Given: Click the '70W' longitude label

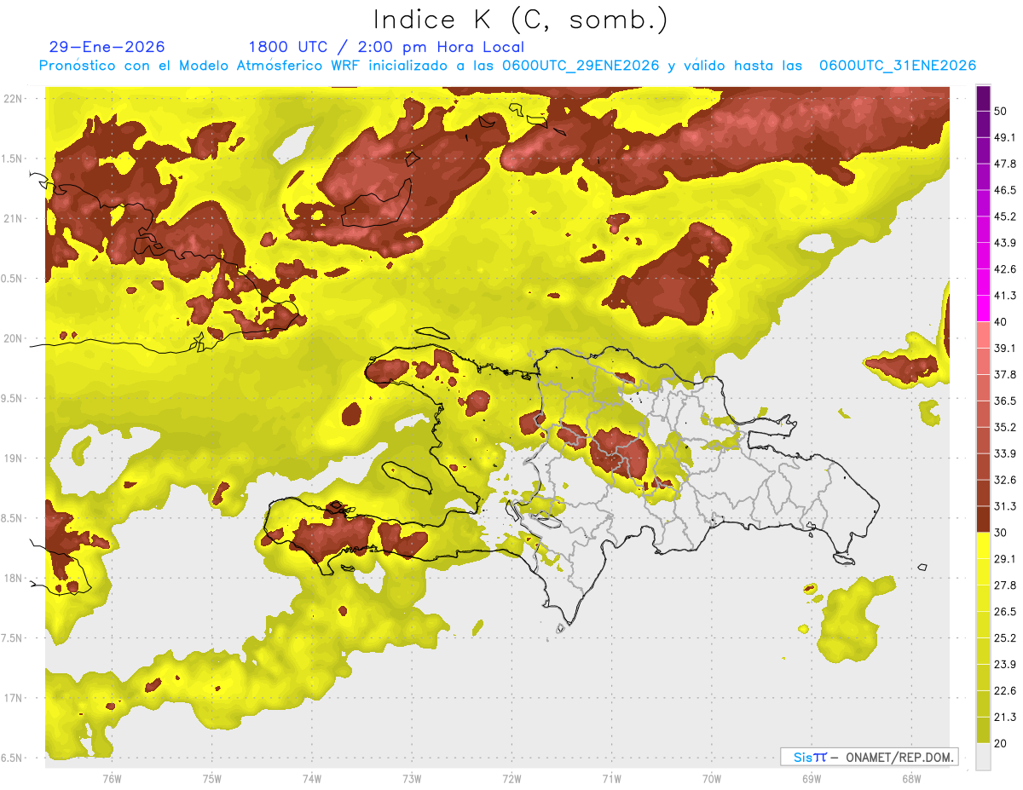Looking at the screenshot, I should point(712,777).
